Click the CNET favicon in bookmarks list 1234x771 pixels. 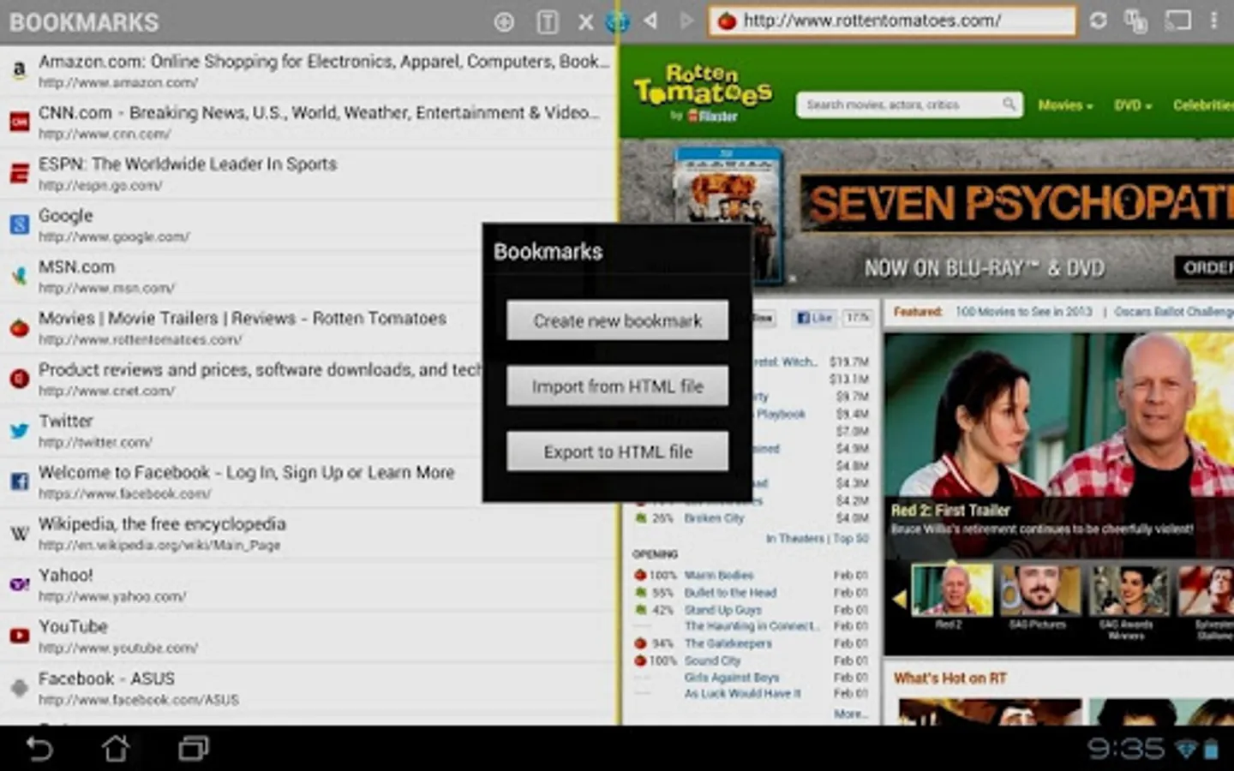19,379
